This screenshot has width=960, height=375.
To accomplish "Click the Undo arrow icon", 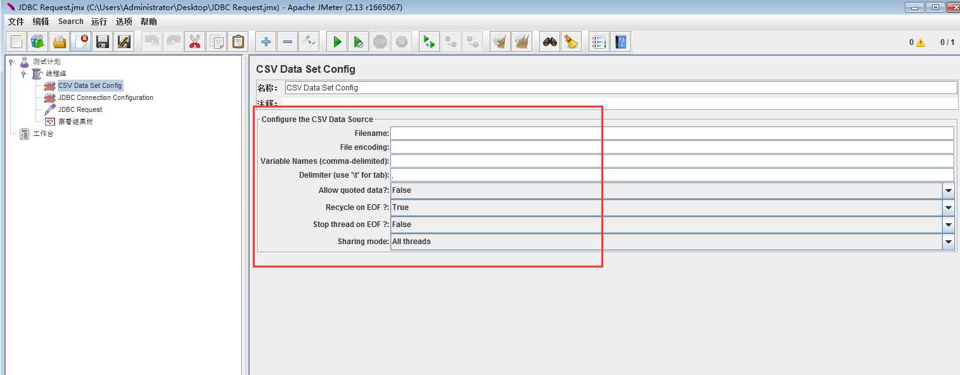I will pyautogui.click(x=152, y=42).
